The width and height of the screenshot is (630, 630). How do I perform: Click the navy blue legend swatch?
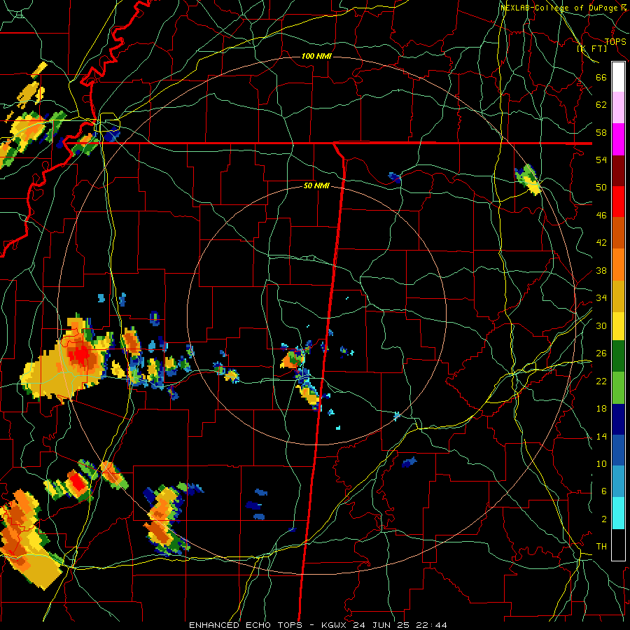(618, 419)
